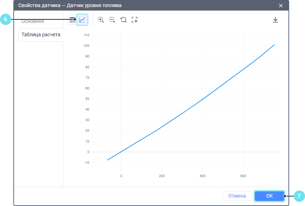Download the chart using download icon
305x206 pixels.
(x=275, y=20)
